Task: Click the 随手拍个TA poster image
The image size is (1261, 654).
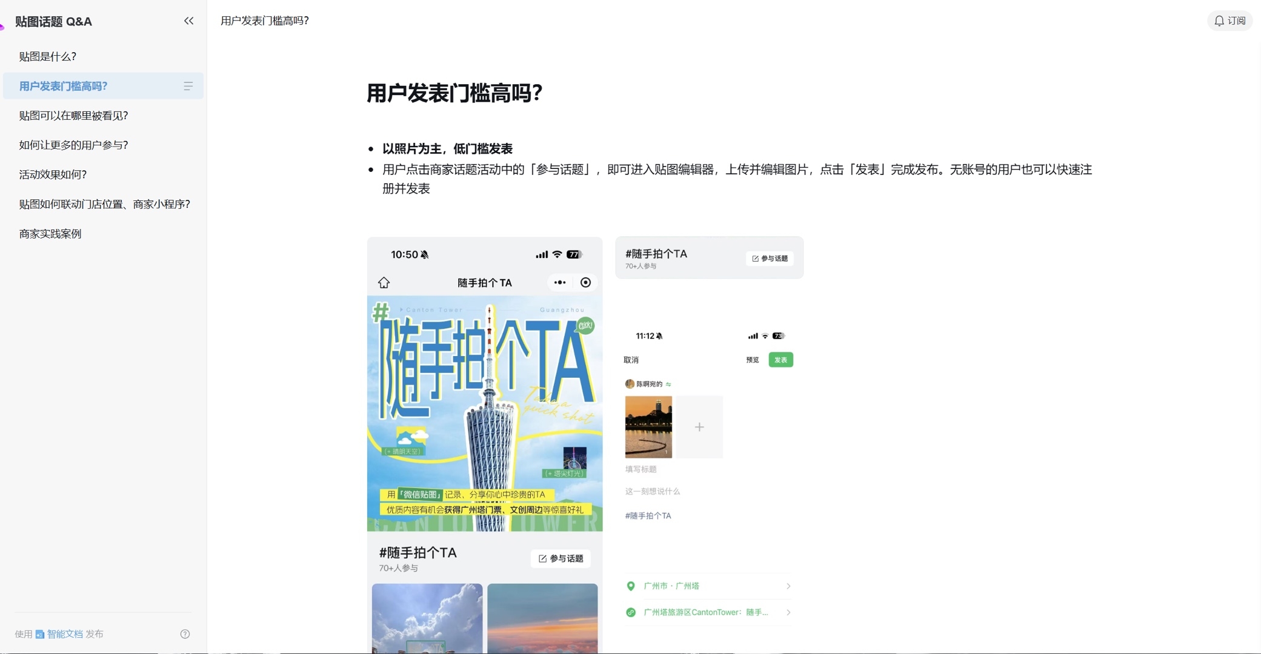Action: 485,414
